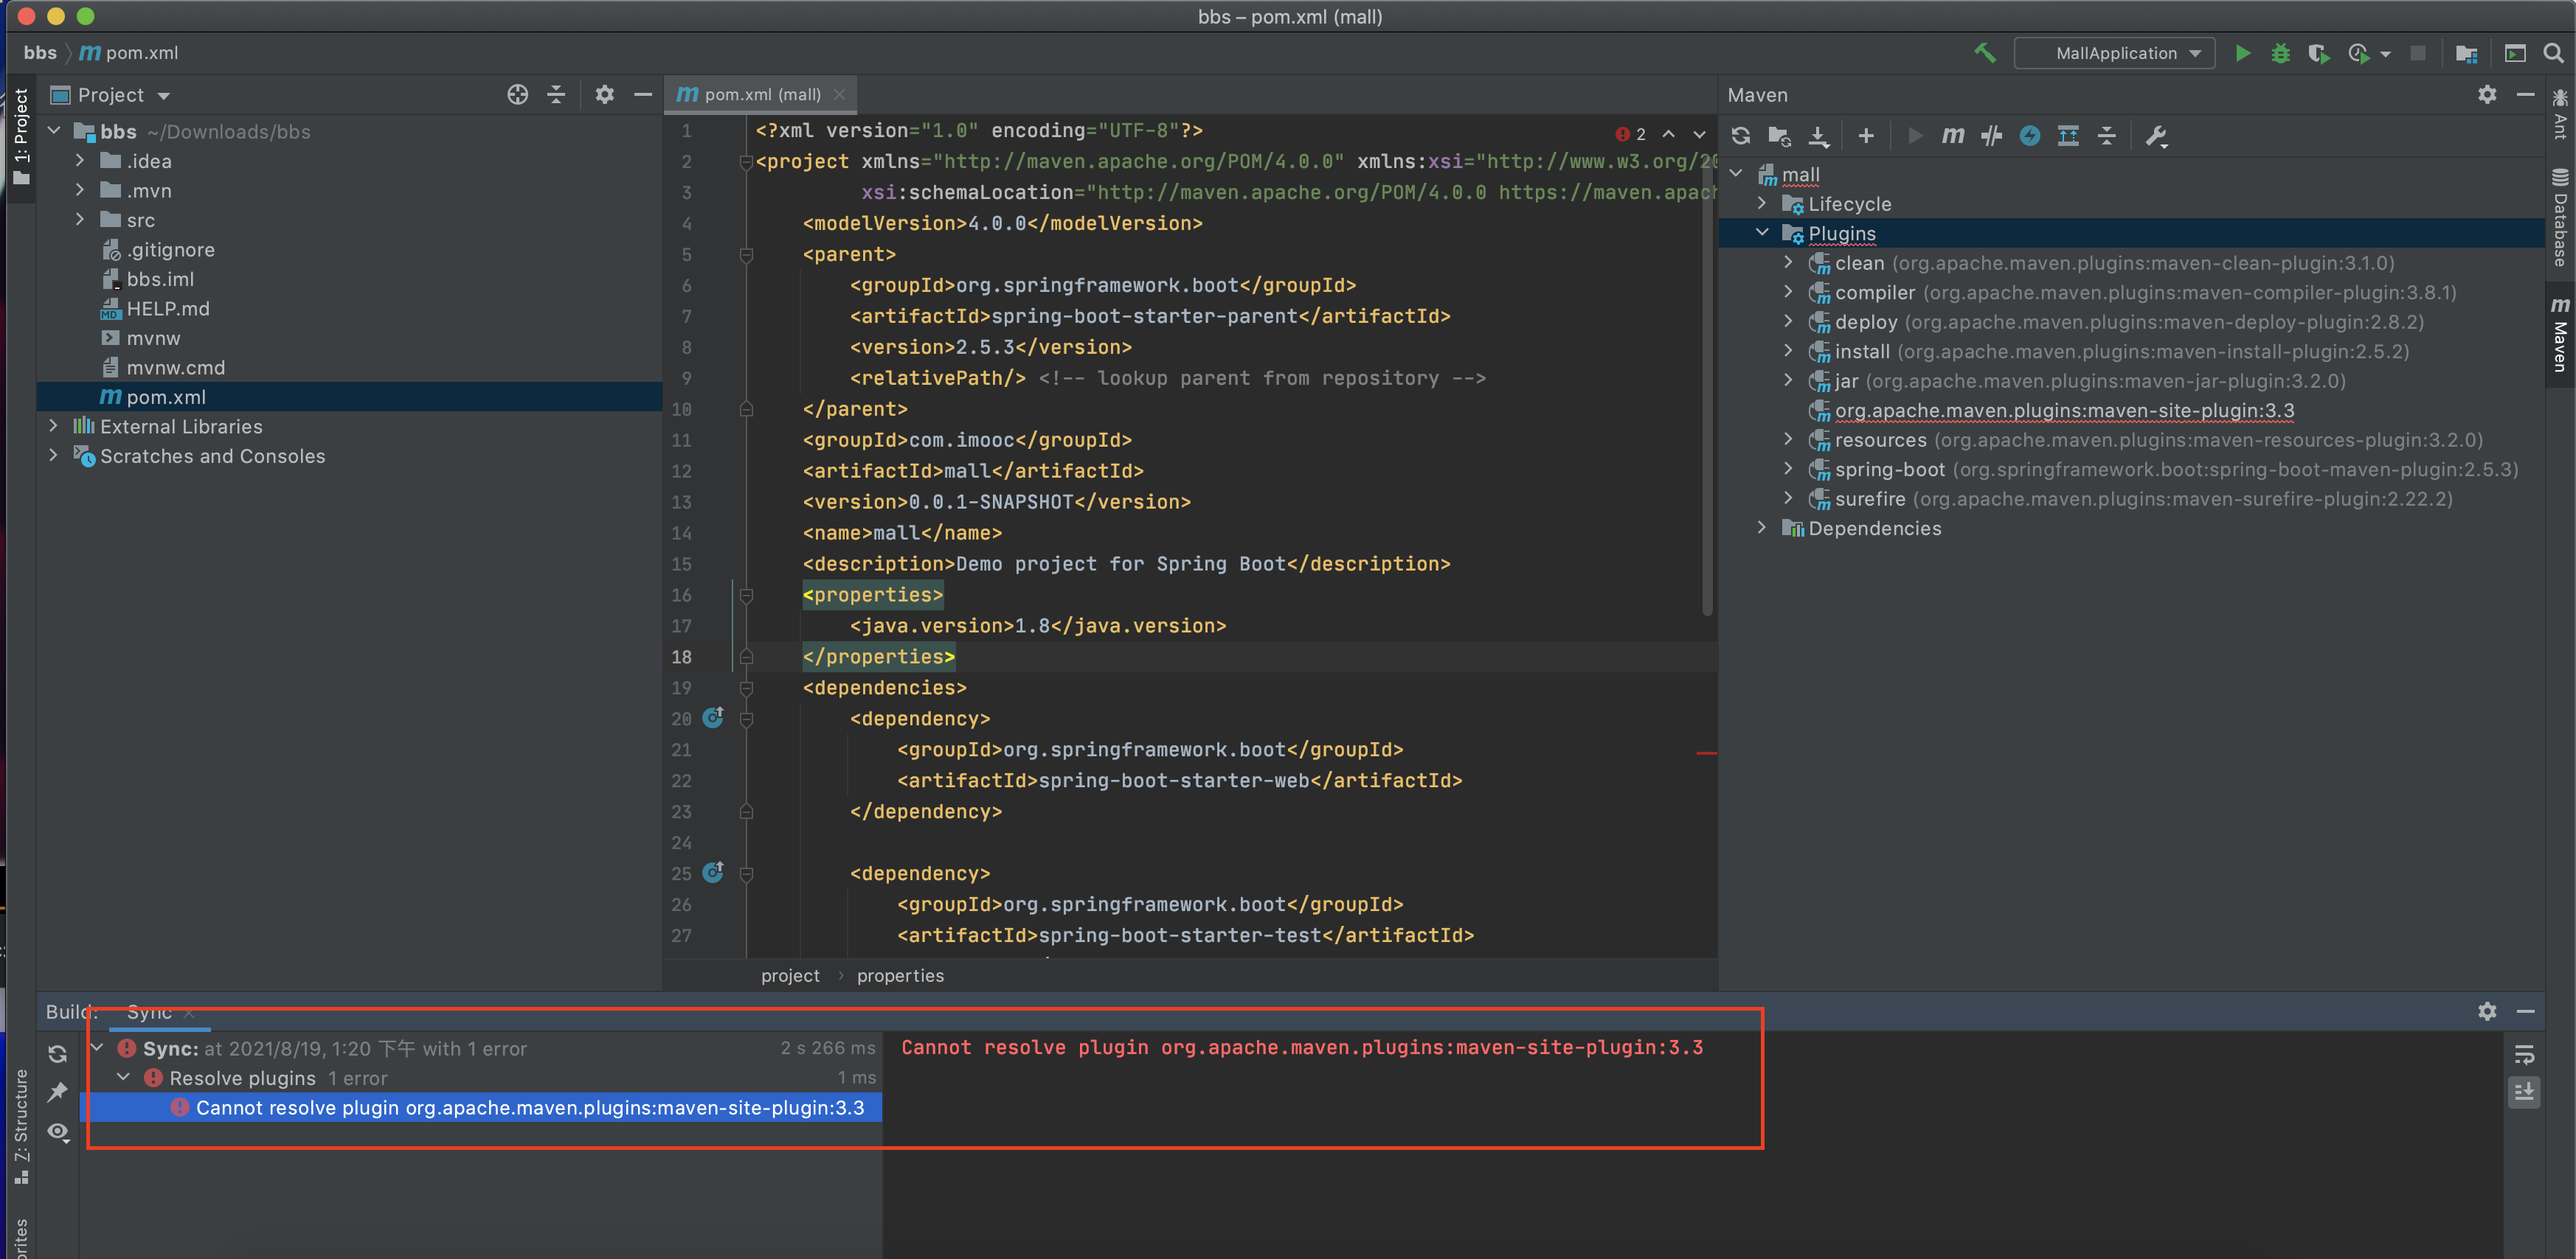Open the MallApplication run configuration dropdown
The height and width of the screenshot is (1259, 2576).
(2115, 53)
